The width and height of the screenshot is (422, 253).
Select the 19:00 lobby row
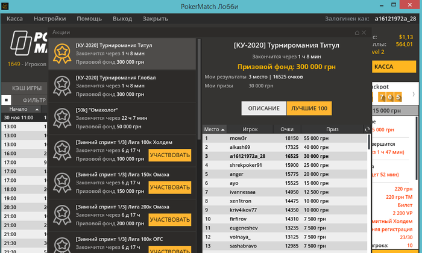coord(24,198)
